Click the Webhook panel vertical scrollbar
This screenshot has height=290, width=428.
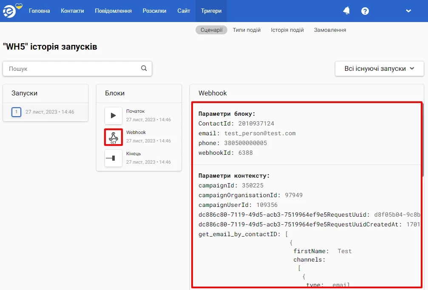pyautogui.click(x=422, y=140)
